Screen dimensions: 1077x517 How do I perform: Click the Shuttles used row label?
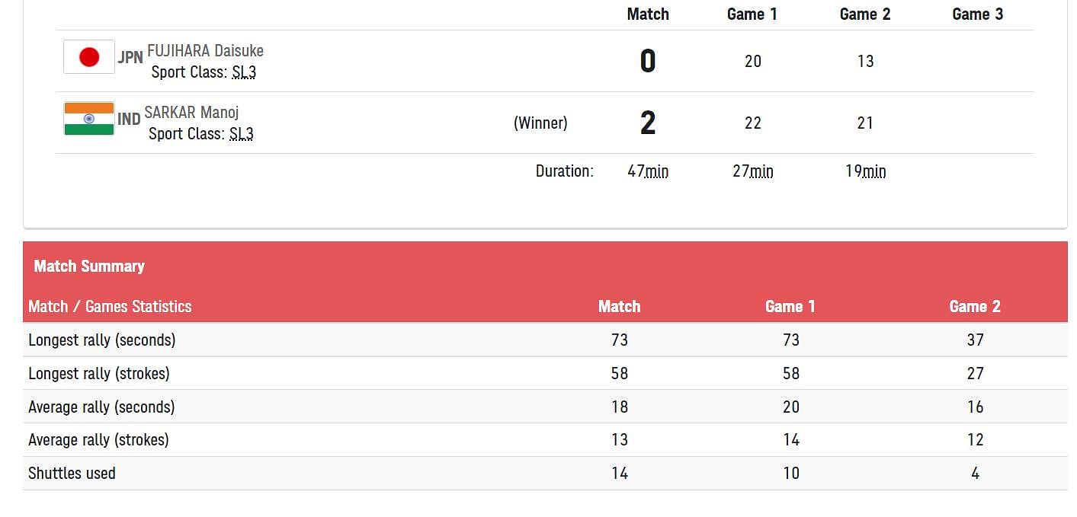(x=72, y=473)
